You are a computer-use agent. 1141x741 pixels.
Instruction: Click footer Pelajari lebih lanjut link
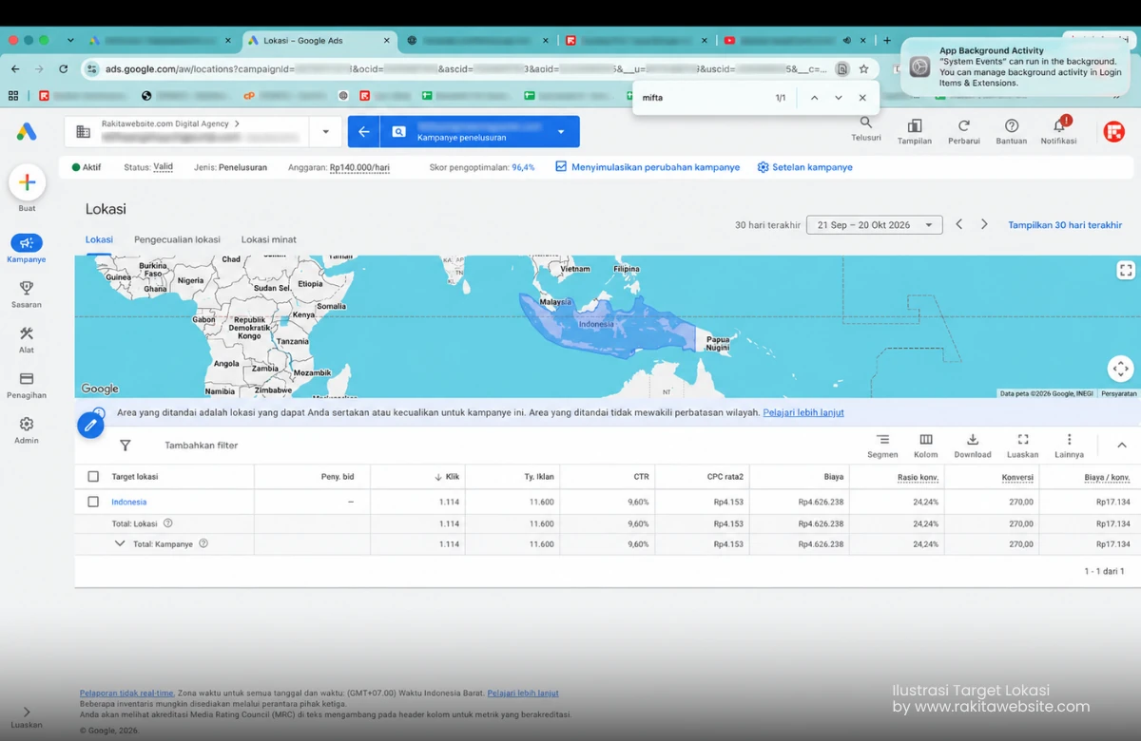523,693
